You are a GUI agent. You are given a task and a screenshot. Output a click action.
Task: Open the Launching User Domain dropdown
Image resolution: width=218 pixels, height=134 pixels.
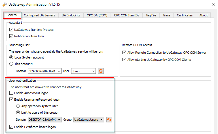(45, 71)
